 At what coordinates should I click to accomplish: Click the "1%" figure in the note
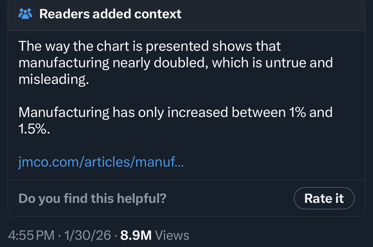297,113
